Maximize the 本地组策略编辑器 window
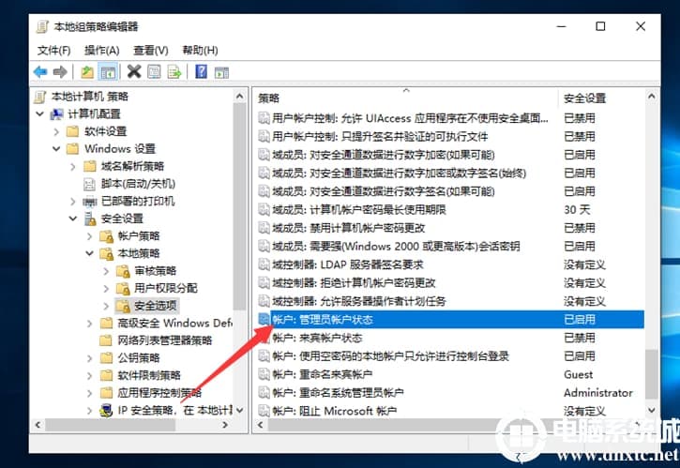 [x=600, y=26]
